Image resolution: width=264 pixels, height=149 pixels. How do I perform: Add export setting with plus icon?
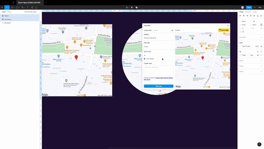pyautogui.click(x=261, y=72)
